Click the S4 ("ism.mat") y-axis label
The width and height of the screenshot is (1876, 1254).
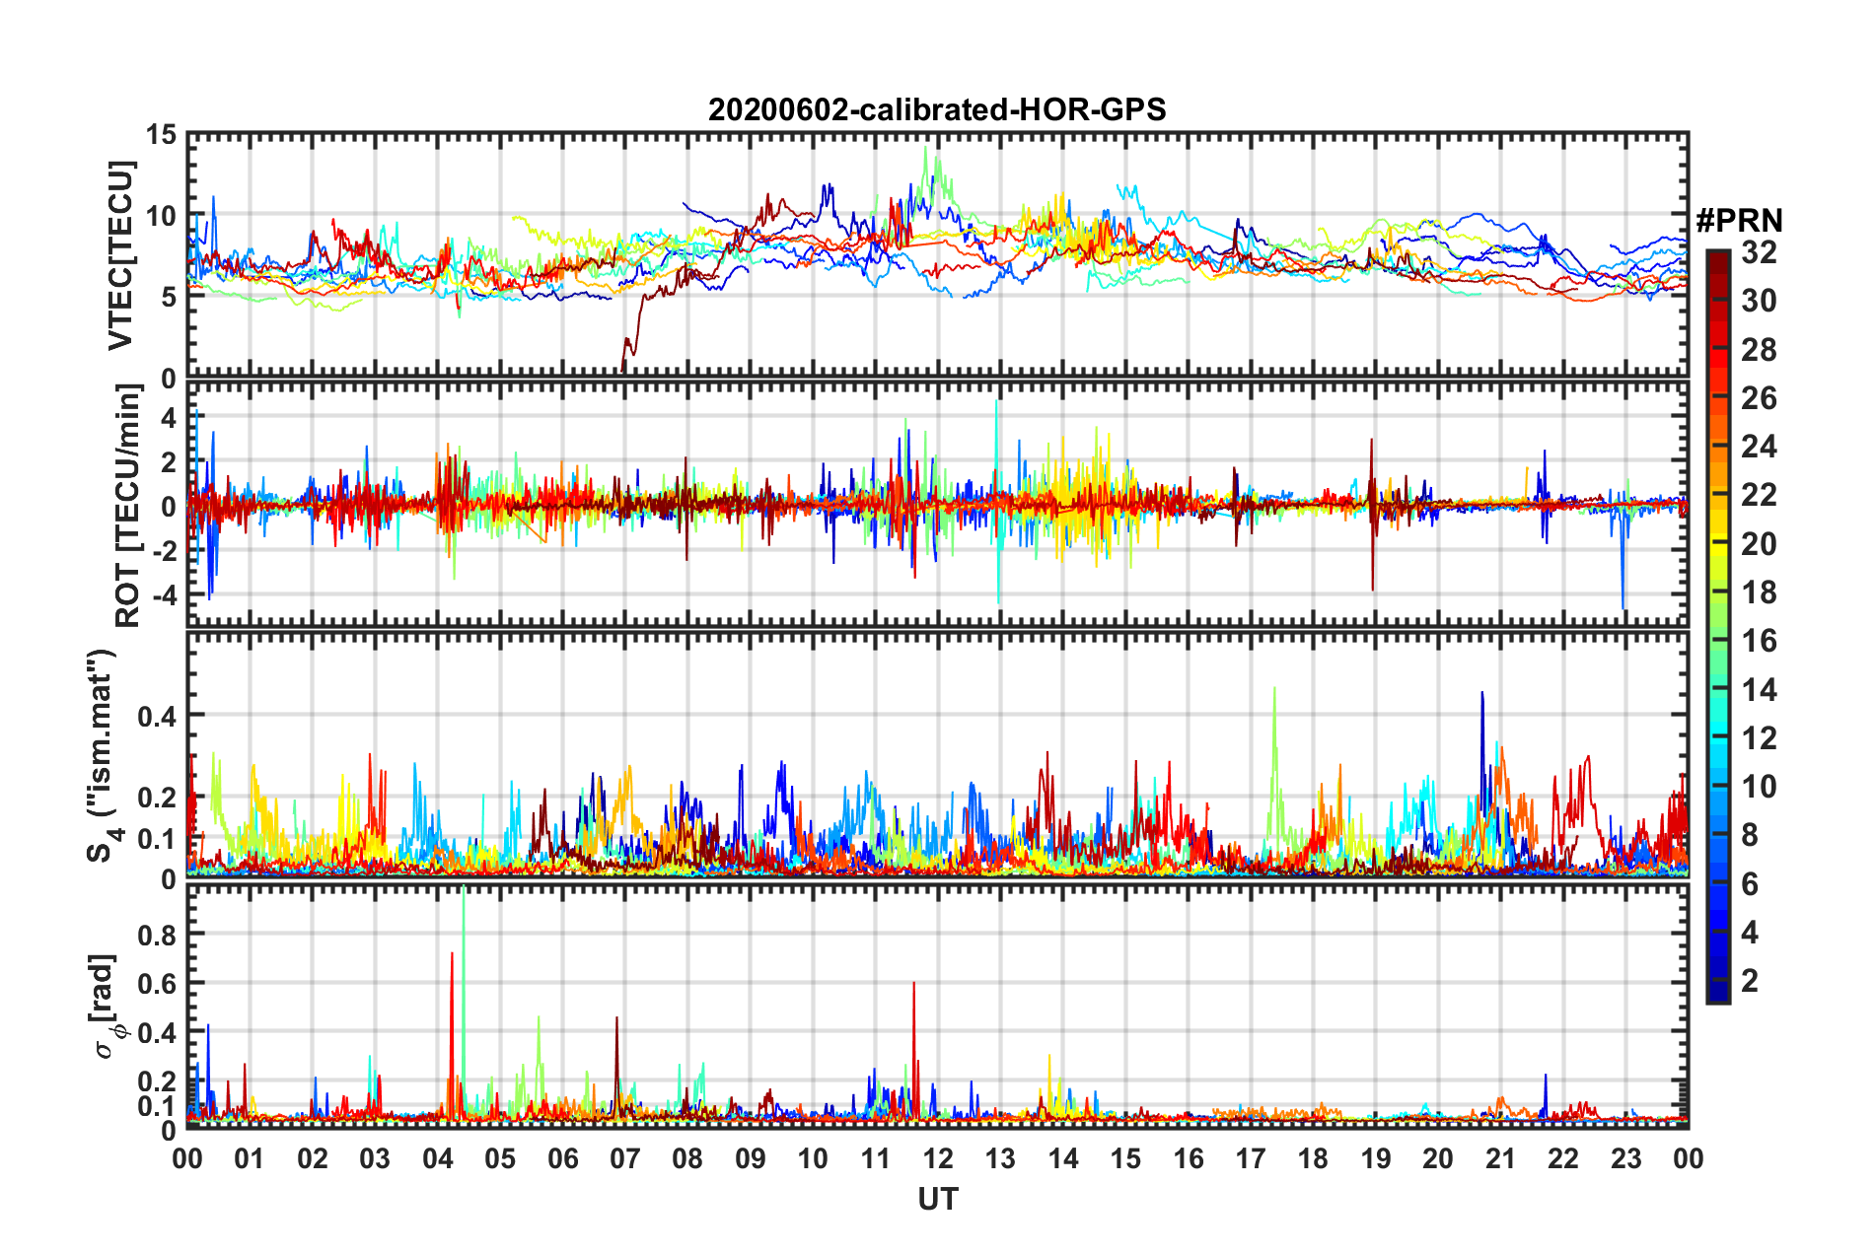[103, 755]
